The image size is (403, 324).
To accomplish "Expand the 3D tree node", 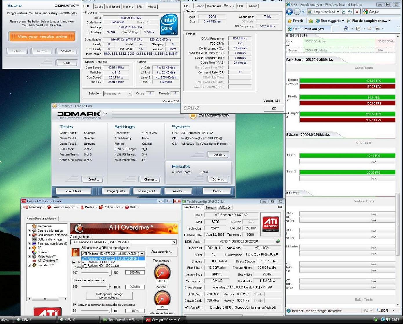I will click(x=29, y=248).
